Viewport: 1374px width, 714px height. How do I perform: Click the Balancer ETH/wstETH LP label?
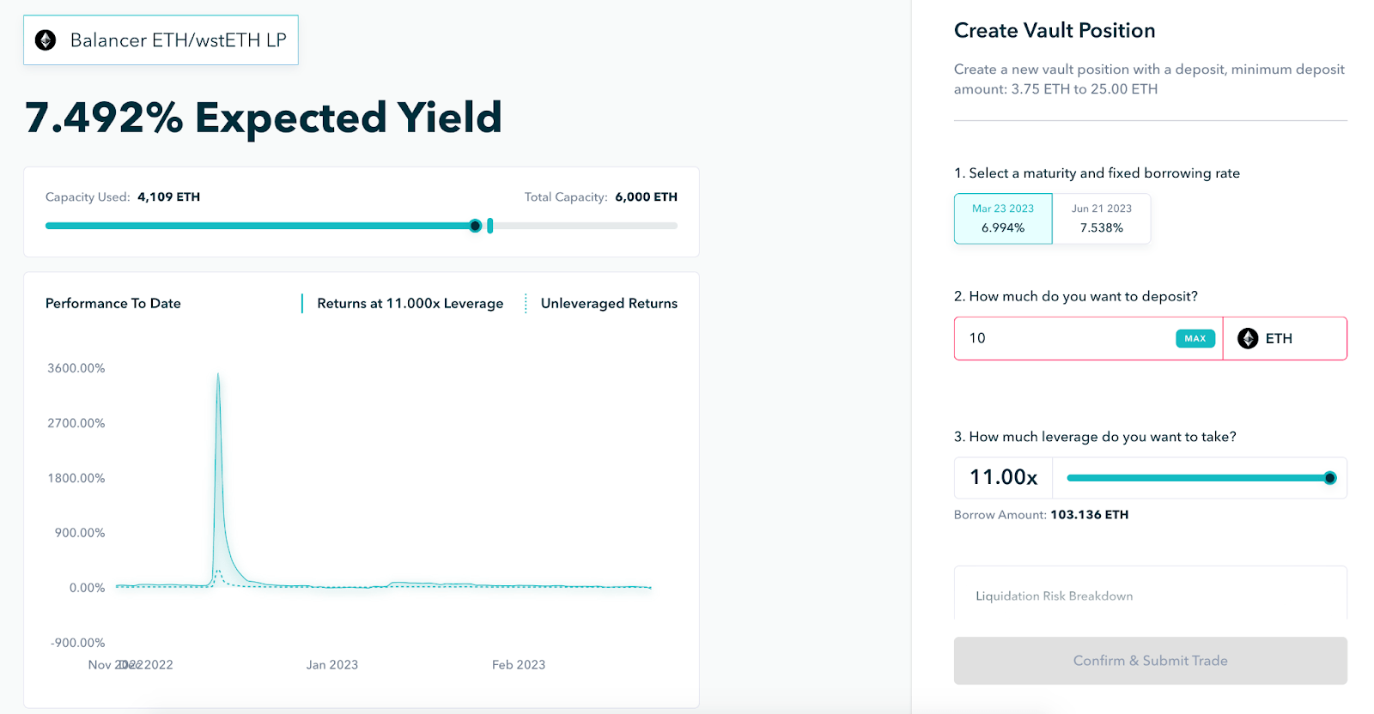179,40
